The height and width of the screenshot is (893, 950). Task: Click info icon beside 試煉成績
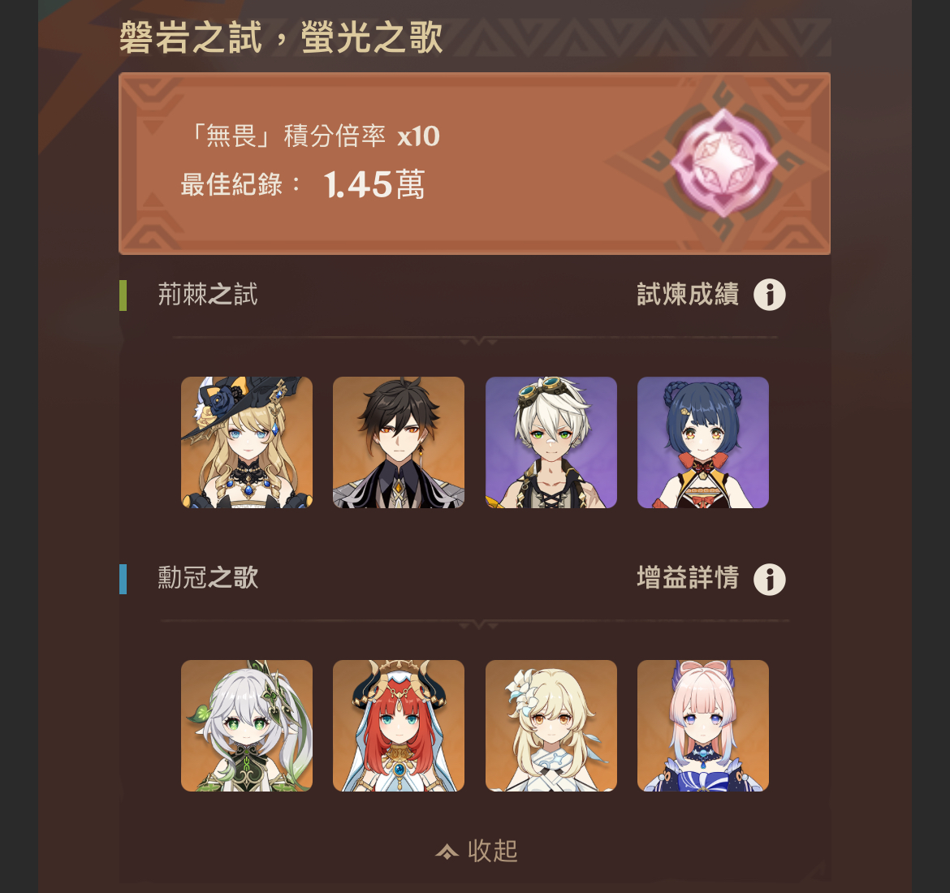coord(770,295)
